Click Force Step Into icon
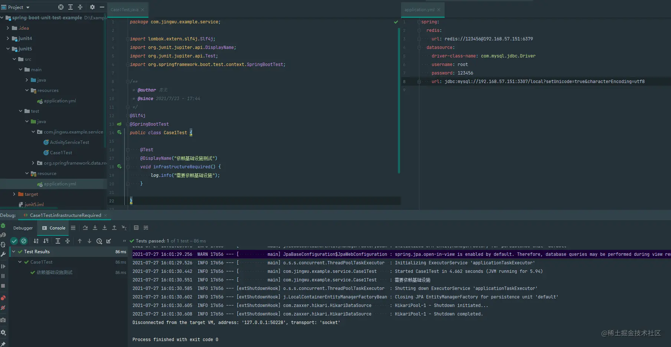This screenshot has height=347, width=671. coord(105,228)
